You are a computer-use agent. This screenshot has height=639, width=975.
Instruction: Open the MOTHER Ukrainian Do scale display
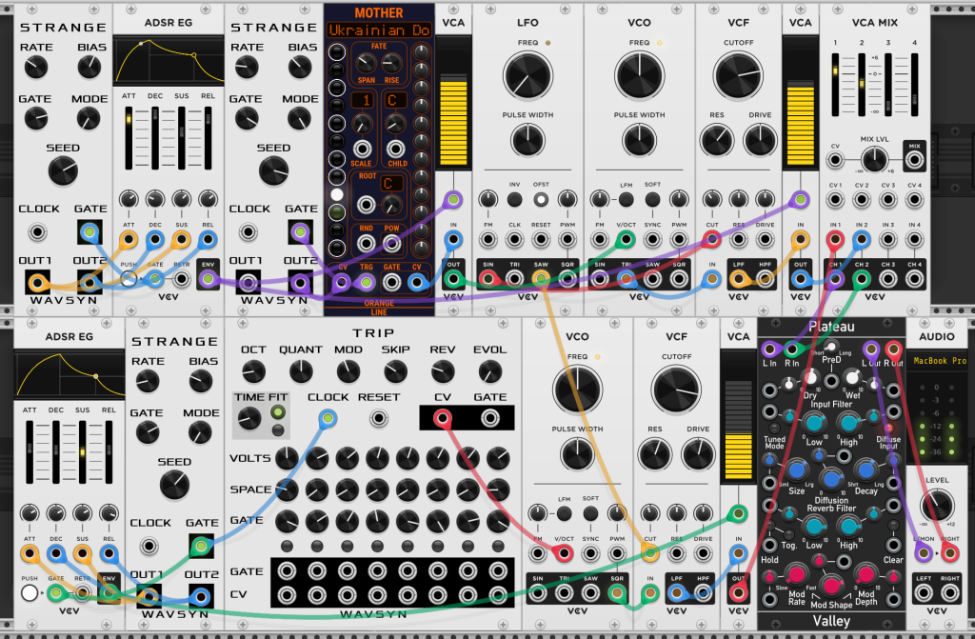pyautogui.click(x=379, y=30)
